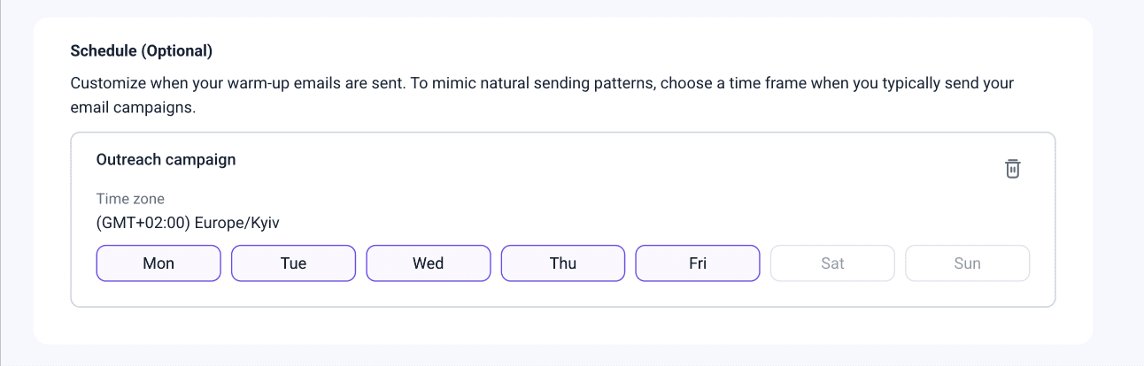Toggle the Fri day button

pos(698,263)
